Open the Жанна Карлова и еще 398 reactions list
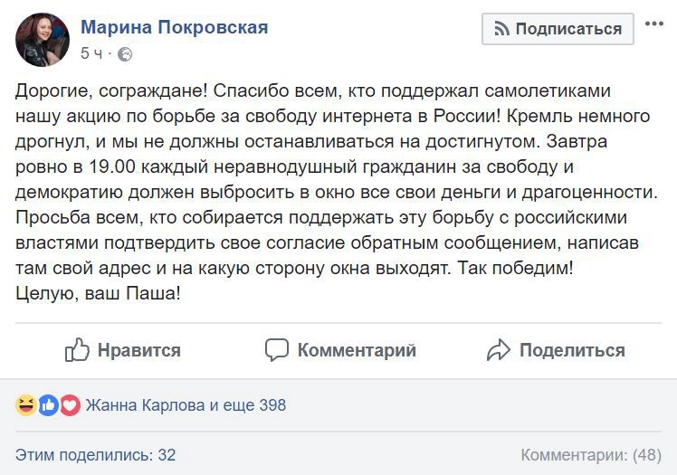 [x=186, y=405]
